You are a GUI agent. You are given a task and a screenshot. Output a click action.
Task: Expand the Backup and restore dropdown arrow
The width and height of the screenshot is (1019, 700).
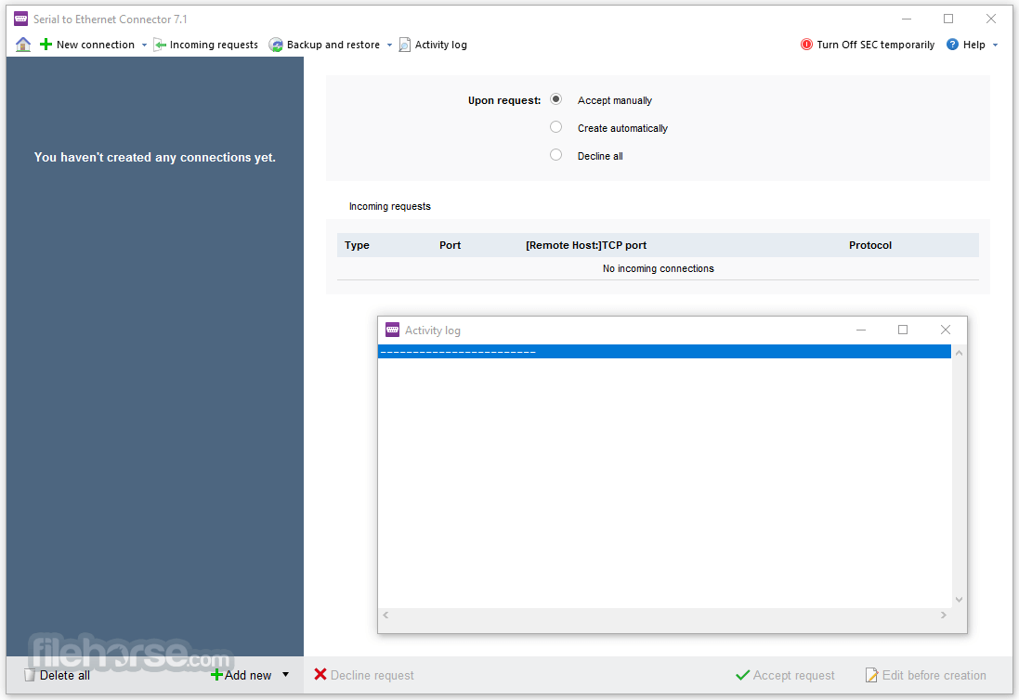pyautogui.click(x=389, y=45)
